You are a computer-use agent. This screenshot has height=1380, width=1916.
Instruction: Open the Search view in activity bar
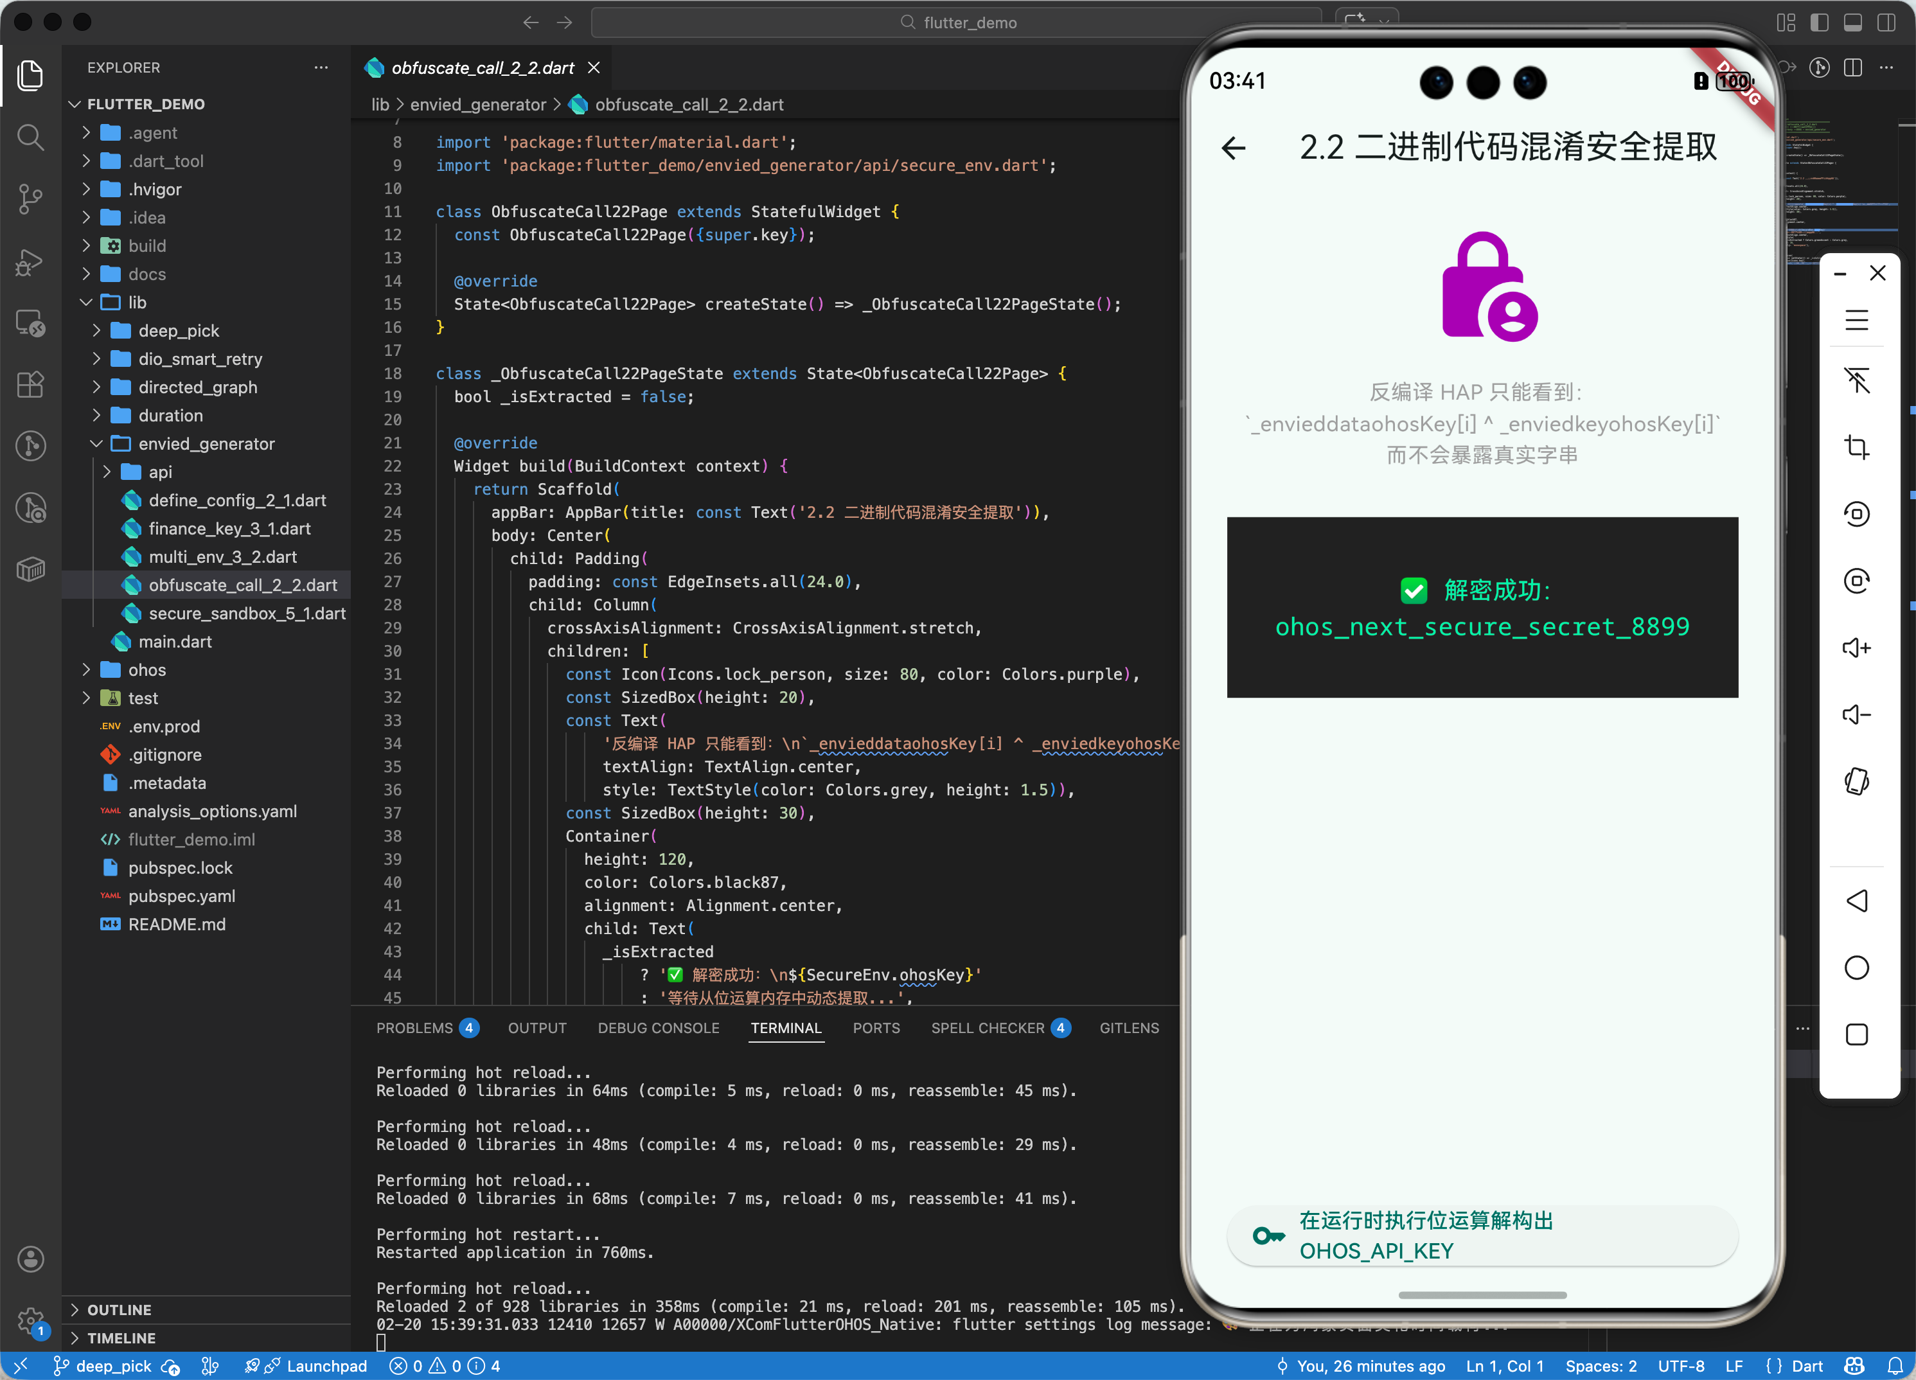[30, 137]
